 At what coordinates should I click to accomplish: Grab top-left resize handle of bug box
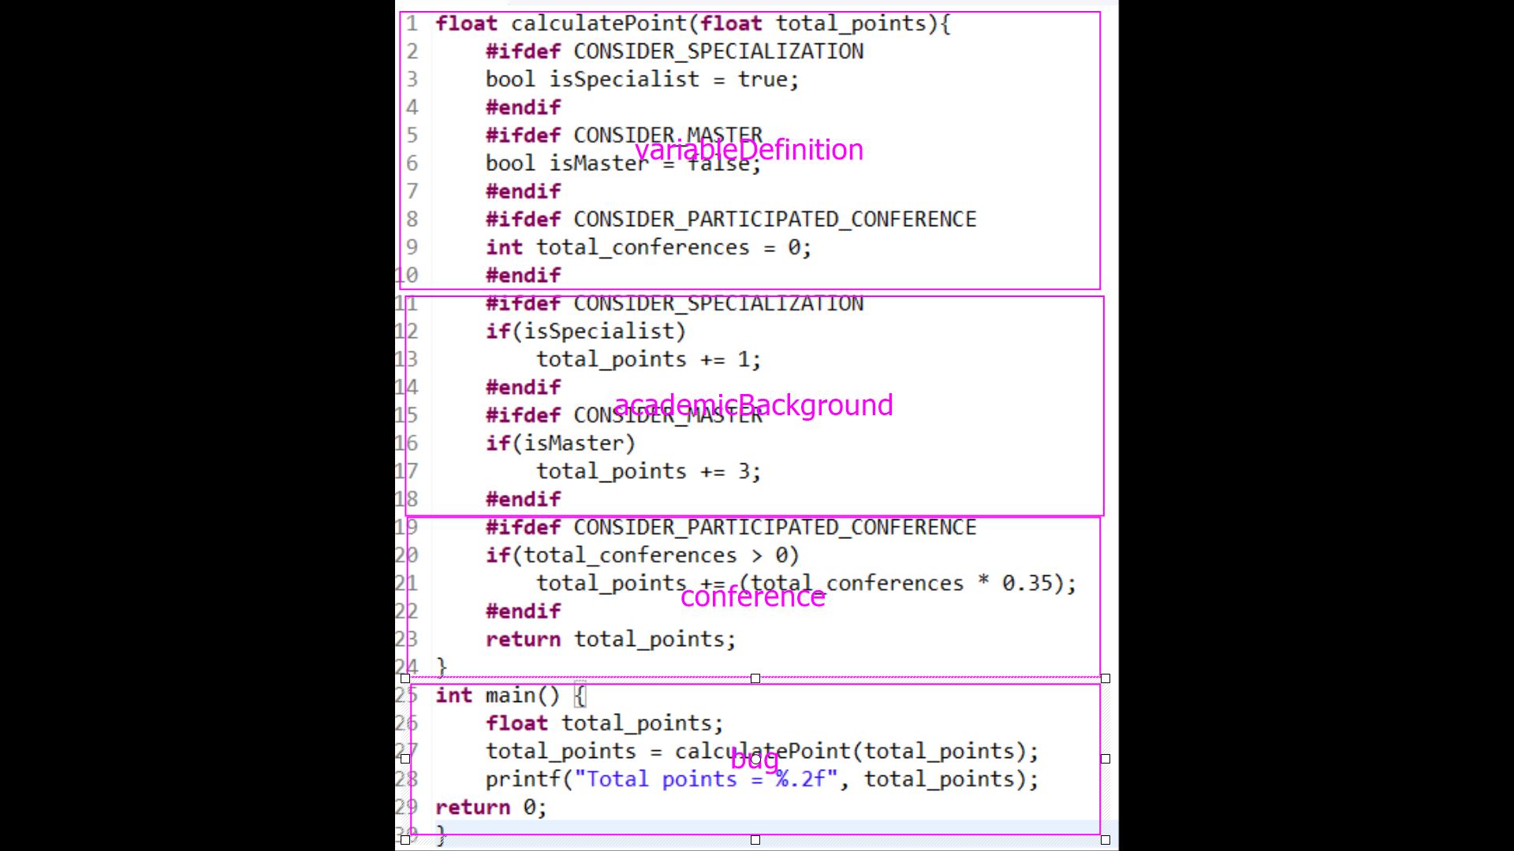point(405,678)
